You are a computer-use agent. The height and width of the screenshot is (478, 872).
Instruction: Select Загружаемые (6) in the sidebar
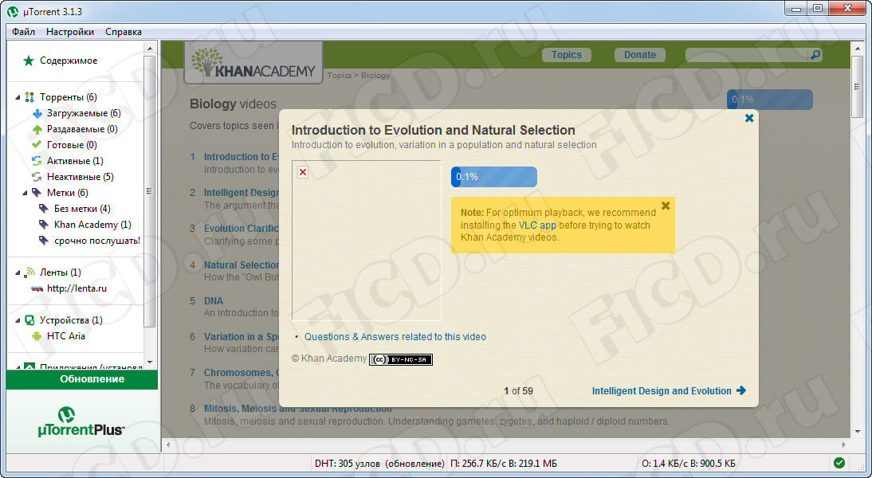pyautogui.click(x=84, y=113)
